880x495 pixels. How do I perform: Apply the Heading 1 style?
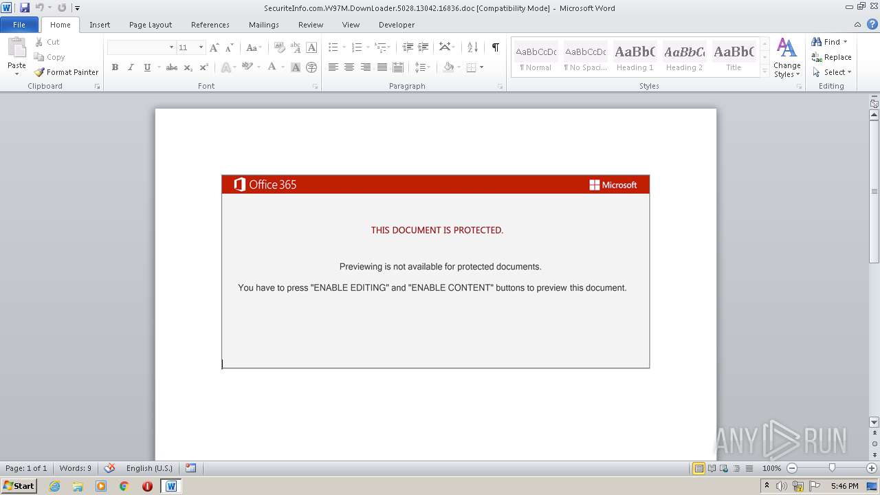(x=635, y=57)
